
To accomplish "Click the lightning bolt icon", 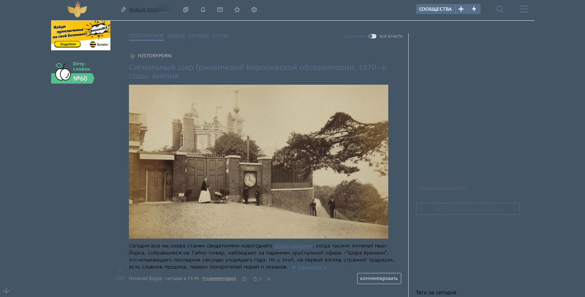I will [x=474, y=9].
